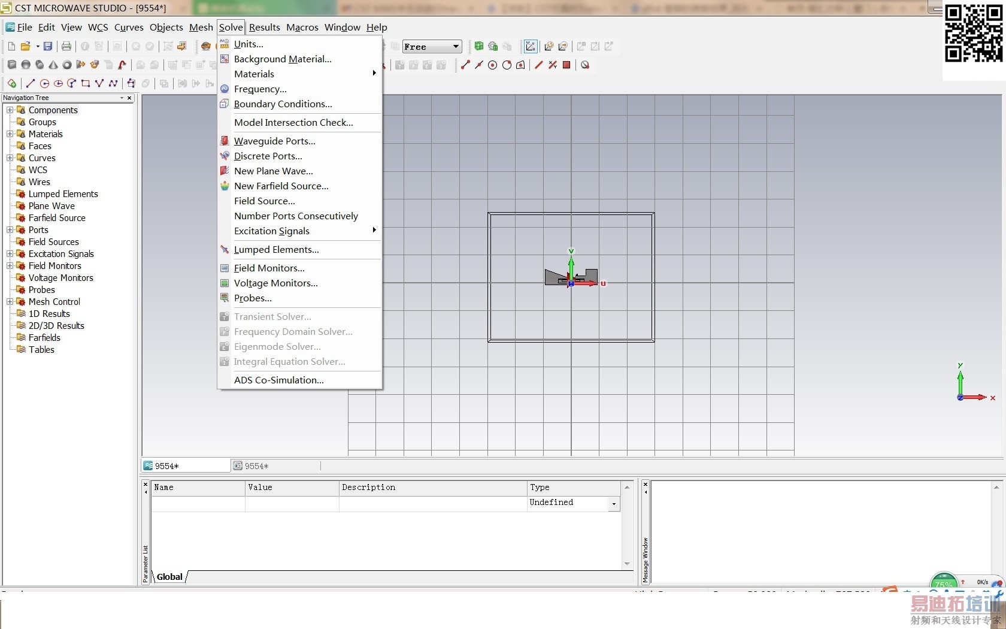
Task: Expand the Components tree node
Action: (x=10, y=110)
